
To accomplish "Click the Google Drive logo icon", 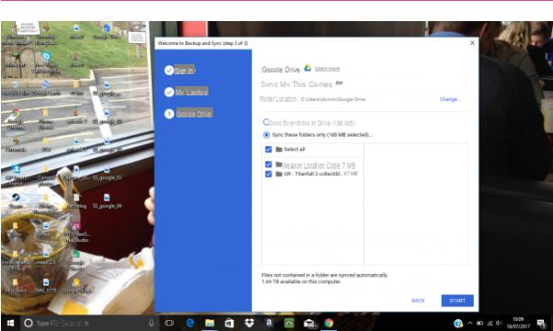I will [308, 68].
